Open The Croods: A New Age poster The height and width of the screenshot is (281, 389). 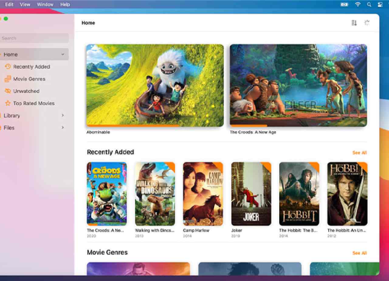[107, 194]
